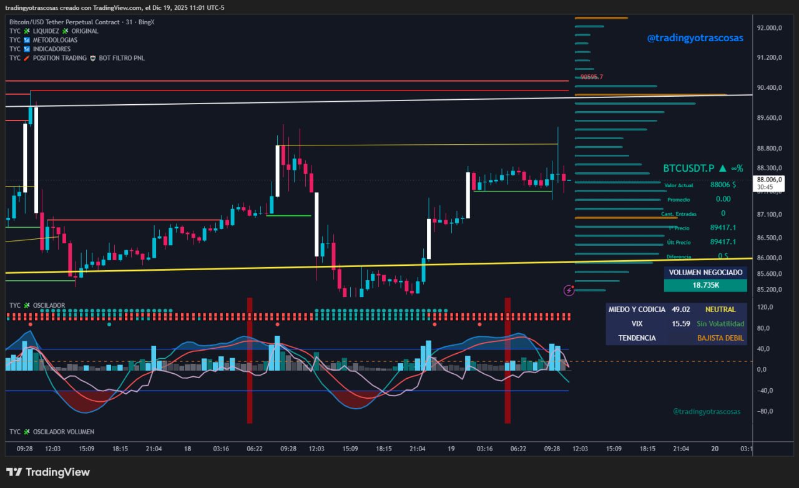
Task: Click the purple lightning bolt icon
Action: pyautogui.click(x=569, y=290)
